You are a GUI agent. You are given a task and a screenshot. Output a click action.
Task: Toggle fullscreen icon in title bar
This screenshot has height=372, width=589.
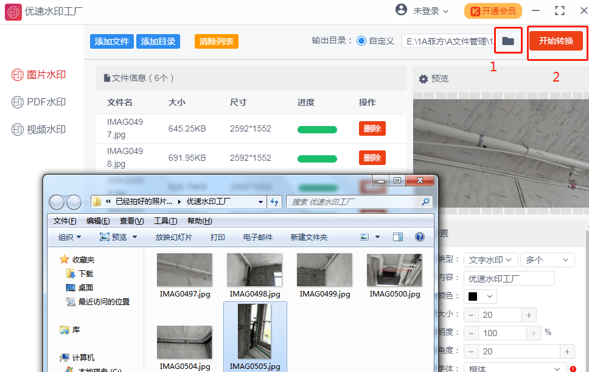click(560, 10)
